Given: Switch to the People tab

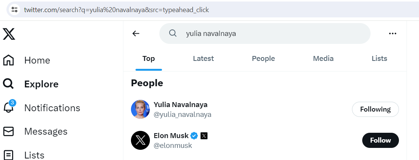Looking at the screenshot, I should (x=263, y=59).
